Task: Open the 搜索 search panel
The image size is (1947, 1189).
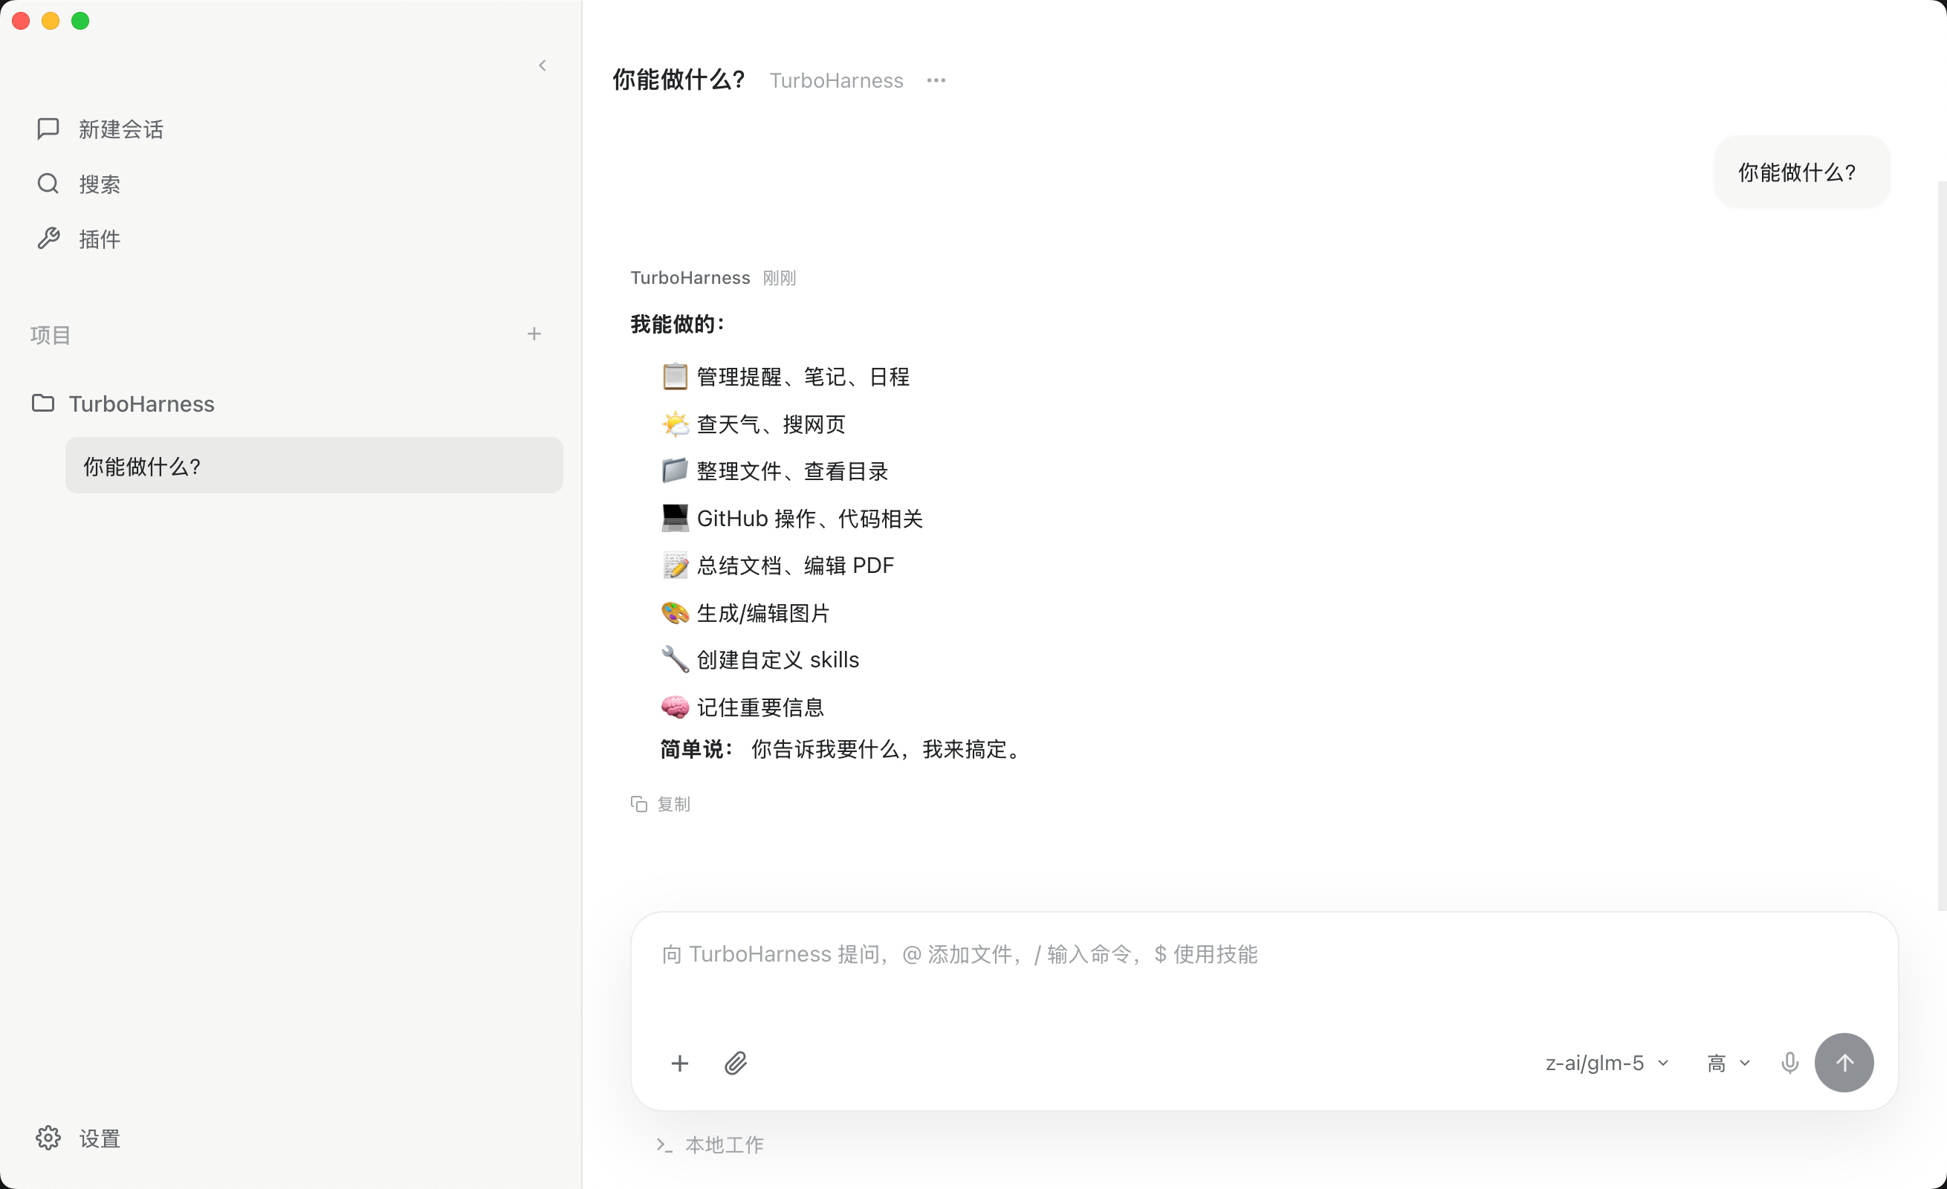Action: (97, 184)
